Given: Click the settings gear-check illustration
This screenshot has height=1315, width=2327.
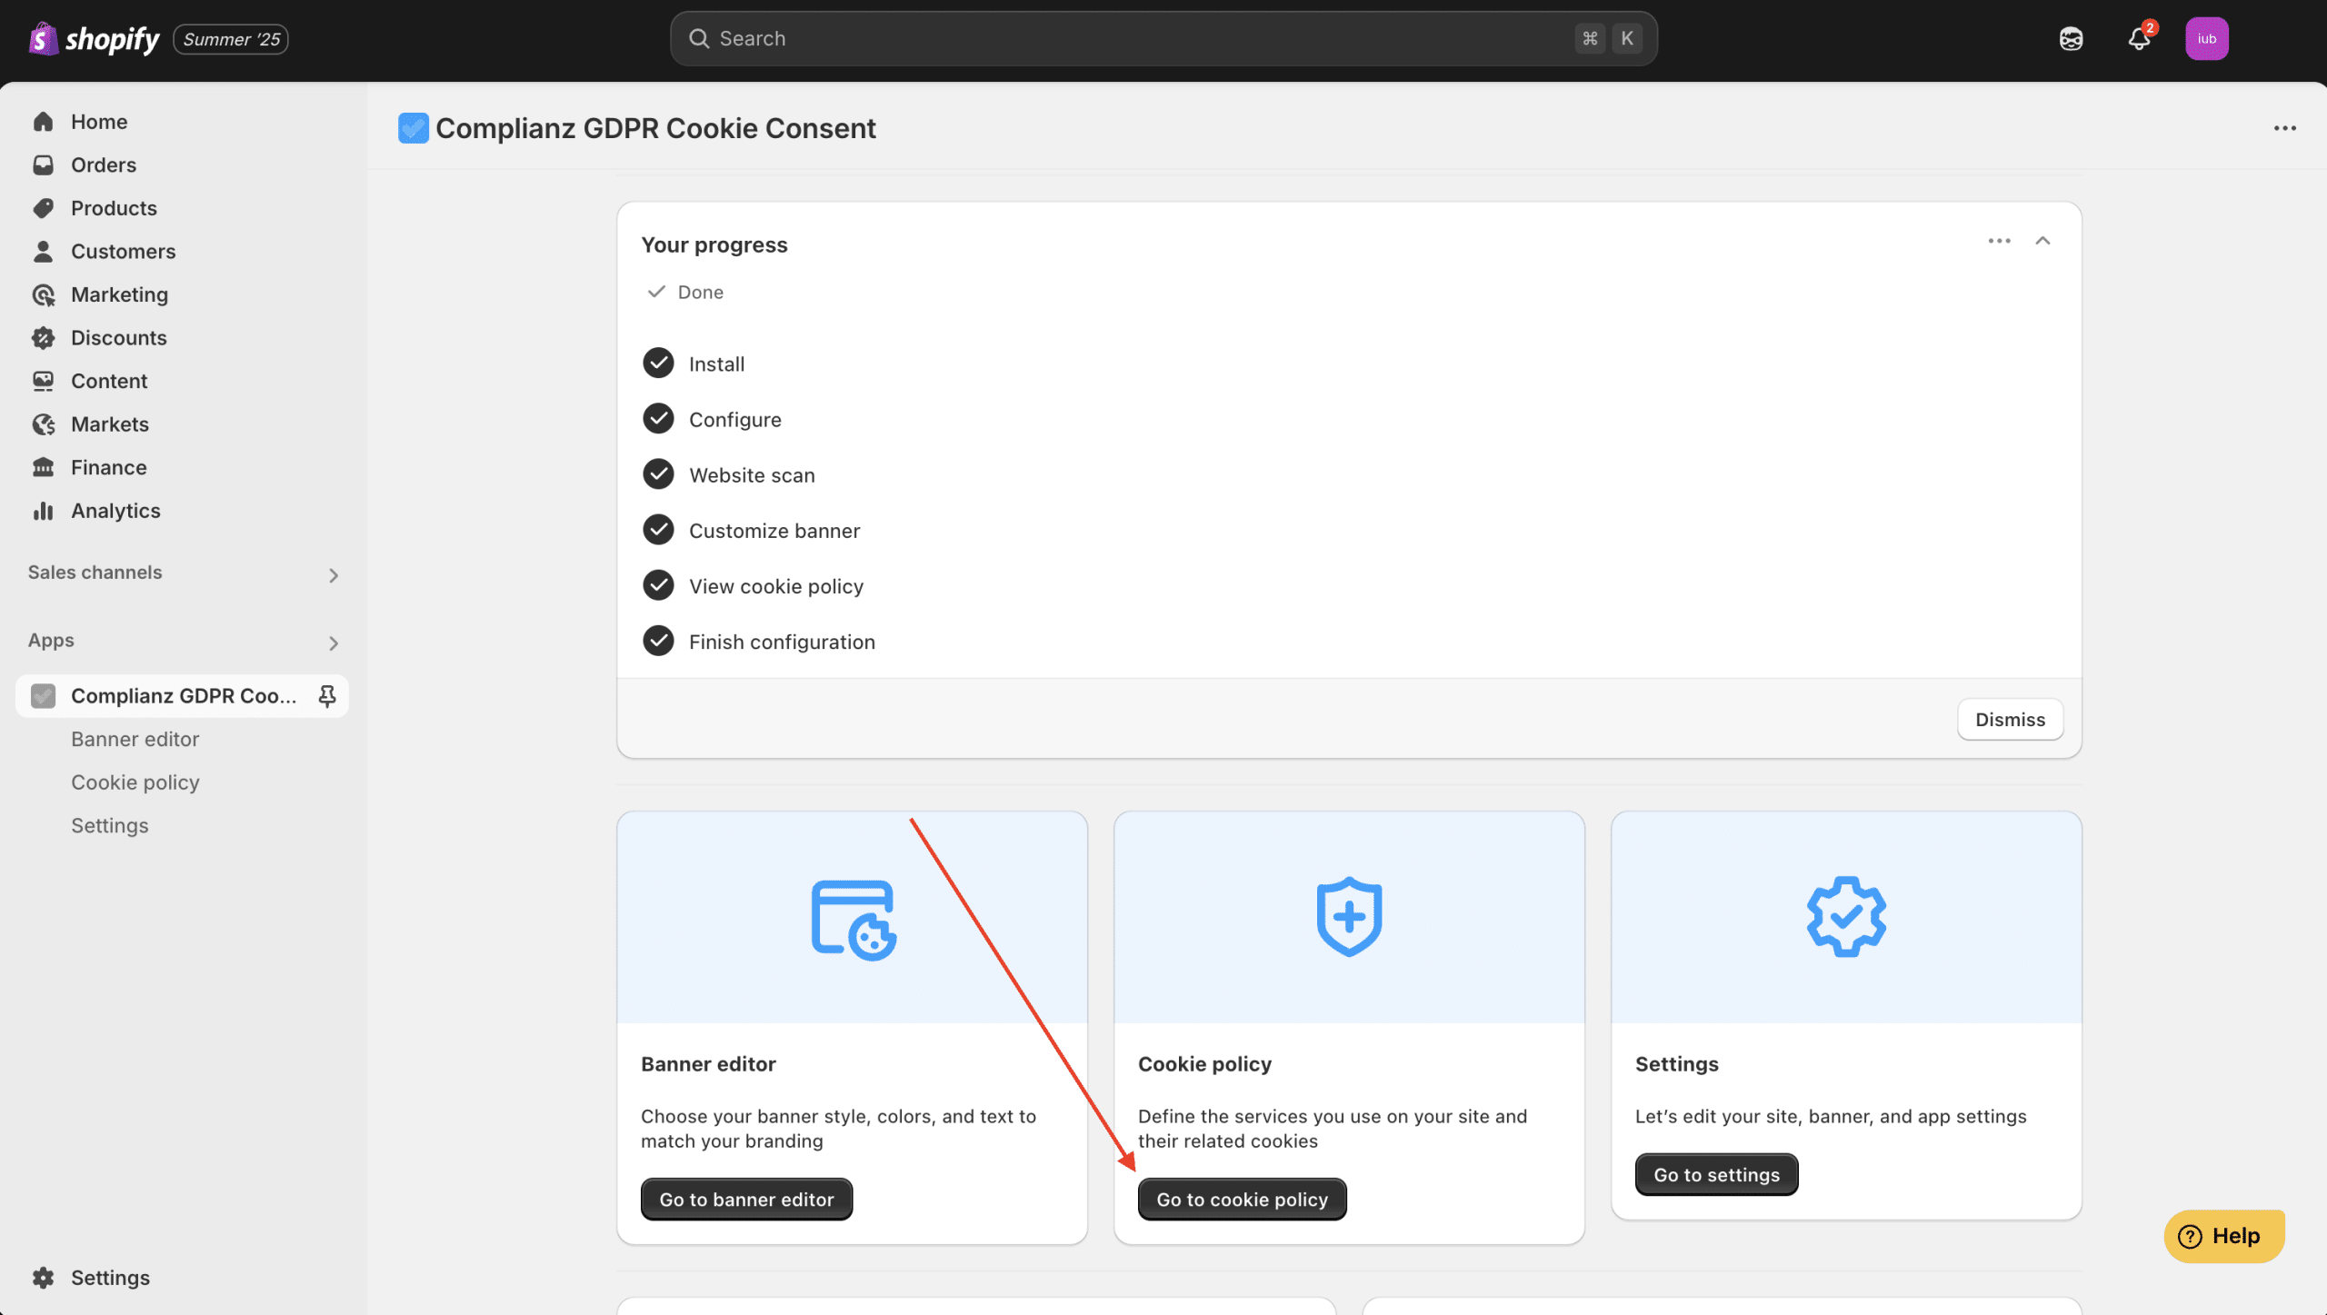Looking at the screenshot, I should point(1846,917).
